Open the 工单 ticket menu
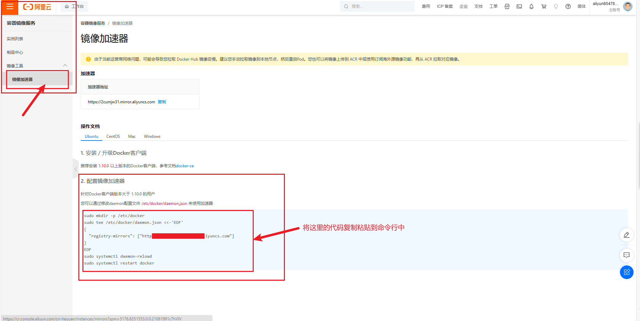Image resolution: width=640 pixels, height=321 pixels. coord(493,6)
